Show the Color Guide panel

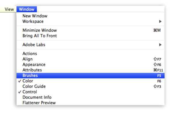(x=90, y=87)
